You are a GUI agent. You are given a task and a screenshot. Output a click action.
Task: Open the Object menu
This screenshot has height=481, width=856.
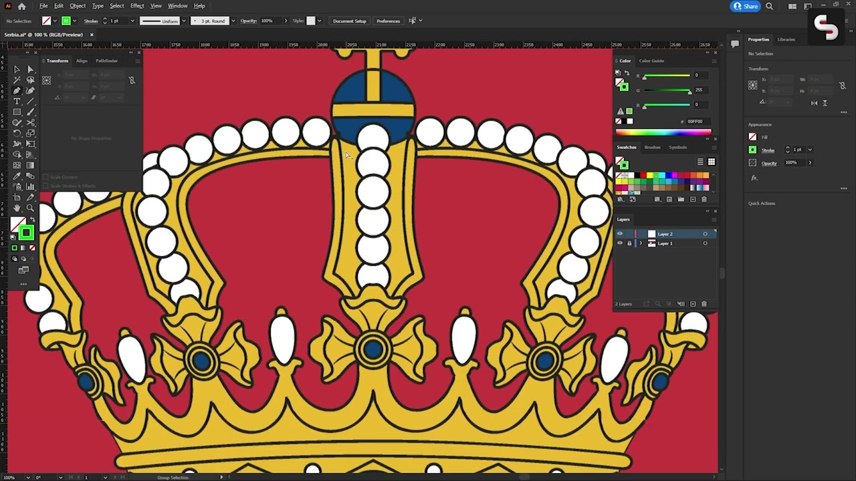point(78,6)
